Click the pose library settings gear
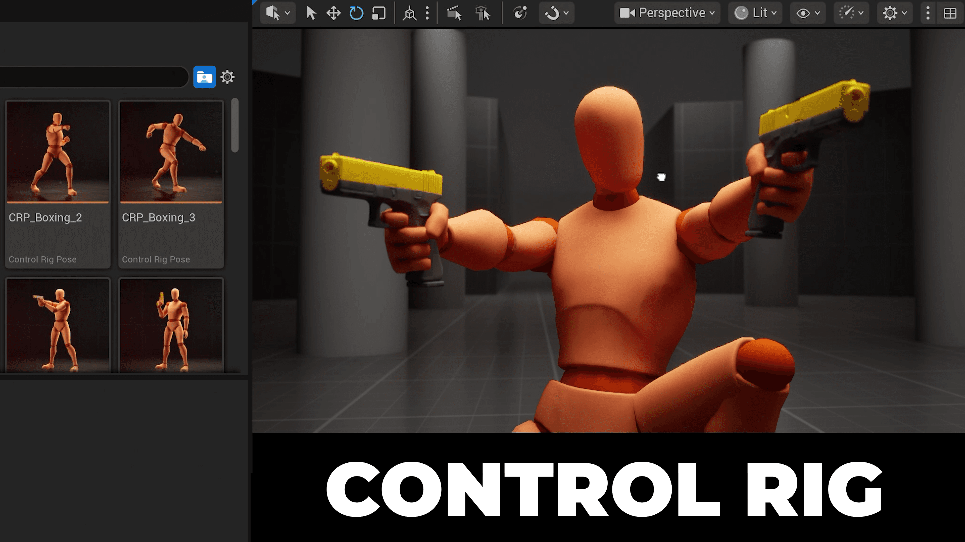The height and width of the screenshot is (542, 965). 227,77
